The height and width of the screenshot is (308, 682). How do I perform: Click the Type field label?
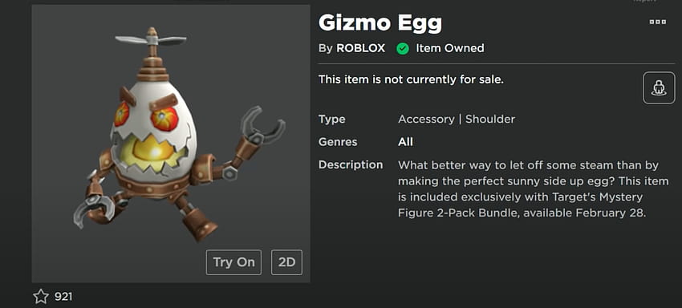pos(332,120)
